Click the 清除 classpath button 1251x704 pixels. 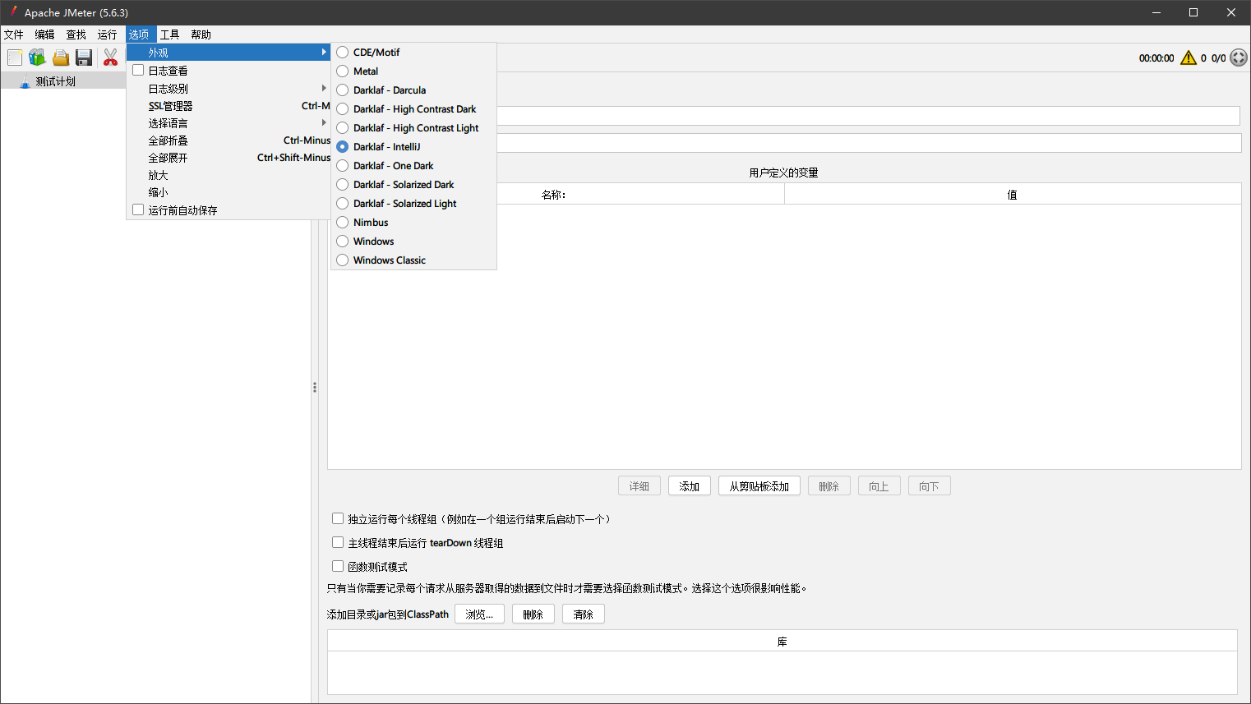584,614
